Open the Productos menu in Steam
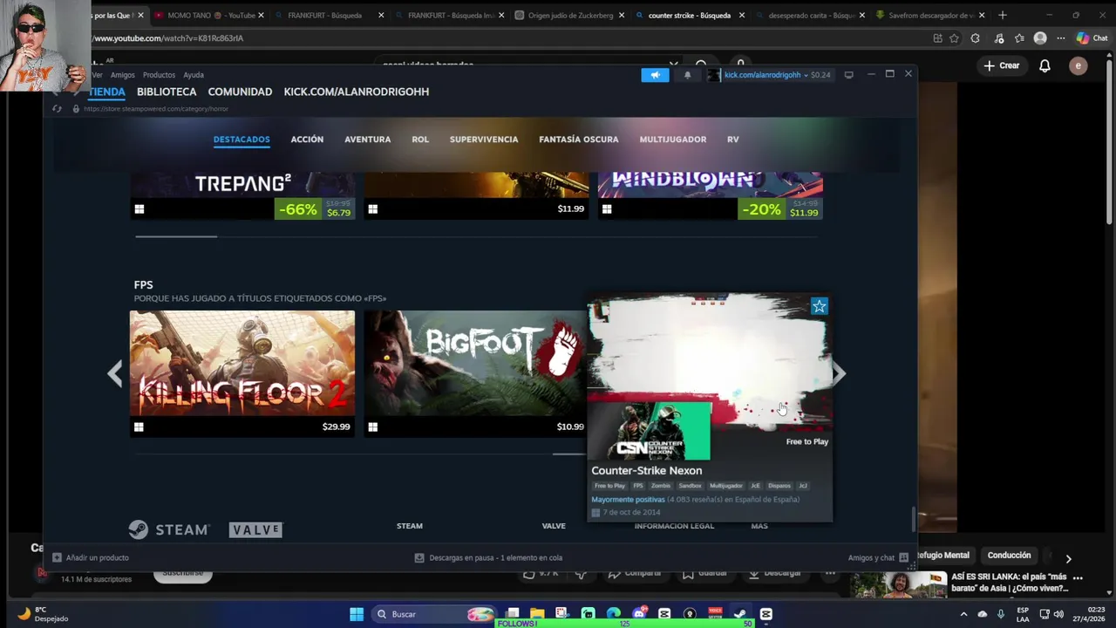This screenshot has width=1116, height=628. click(159, 75)
